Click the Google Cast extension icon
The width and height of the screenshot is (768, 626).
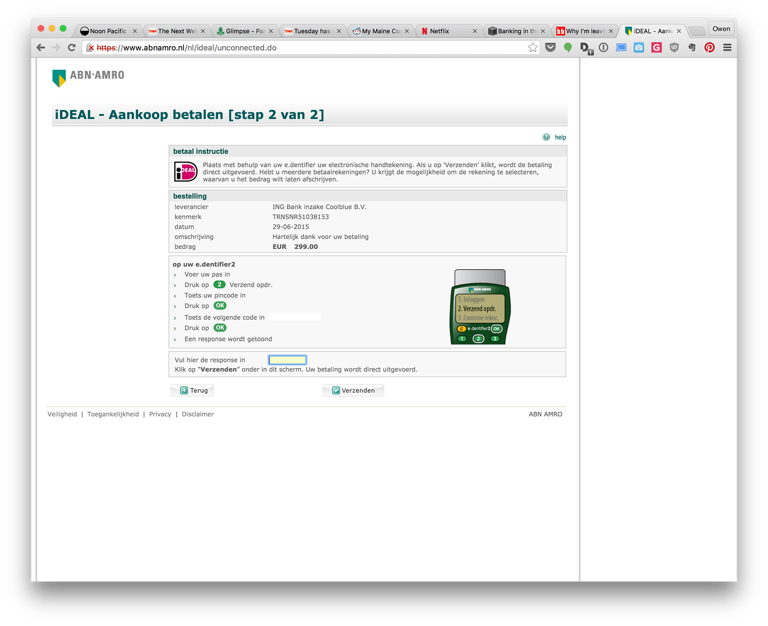pos(621,48)
